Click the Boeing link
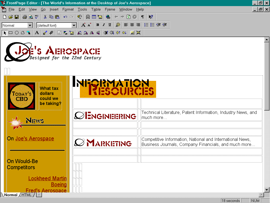Screen dimensions: 270x203 click(59, 184)
